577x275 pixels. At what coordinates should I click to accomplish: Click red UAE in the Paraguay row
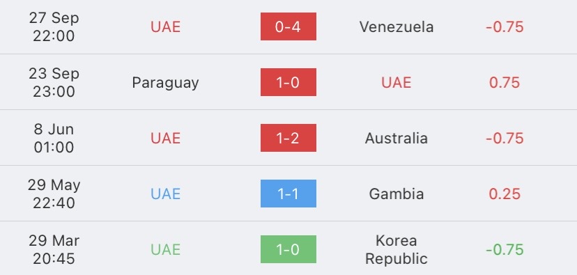click(x=397, y=82)
